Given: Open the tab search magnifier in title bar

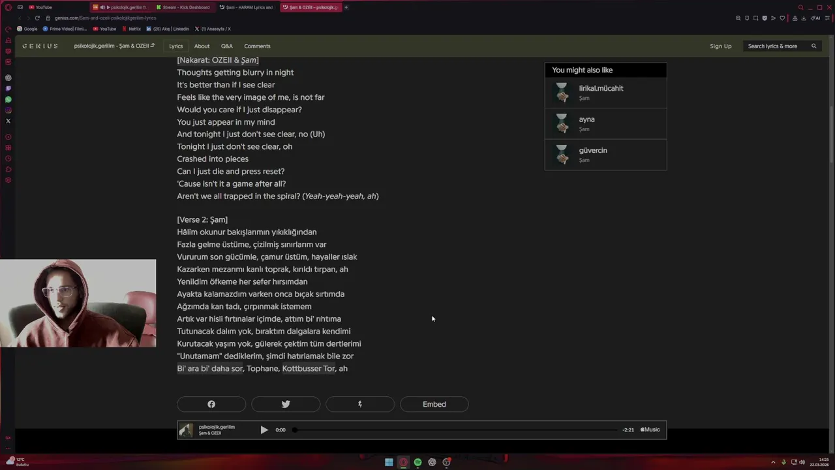Looking at the screenshot, I should (801, 7).
